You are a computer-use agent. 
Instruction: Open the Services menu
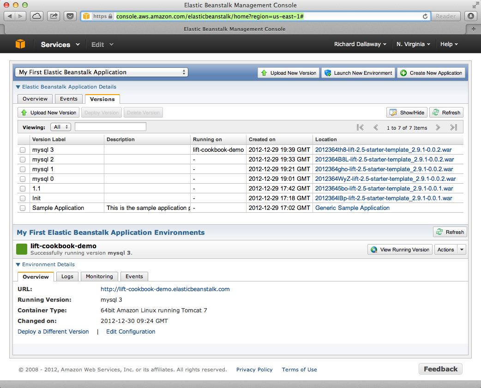60,44
